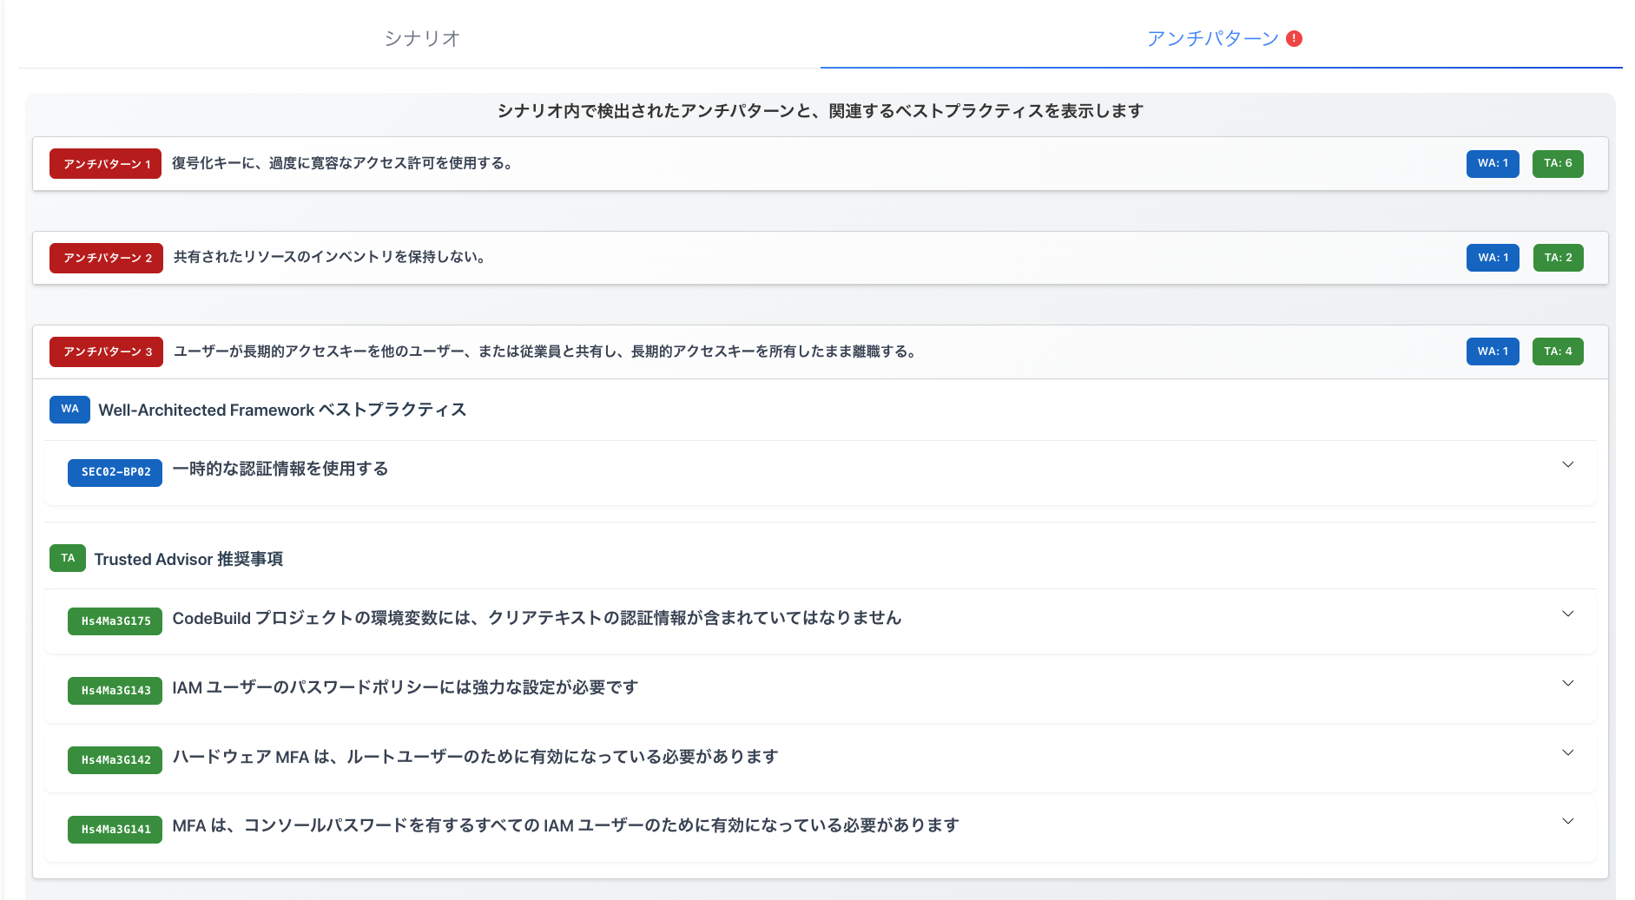
Task: Click the red アンチパターン 1 badge
Action: click(x=104, y=163)
